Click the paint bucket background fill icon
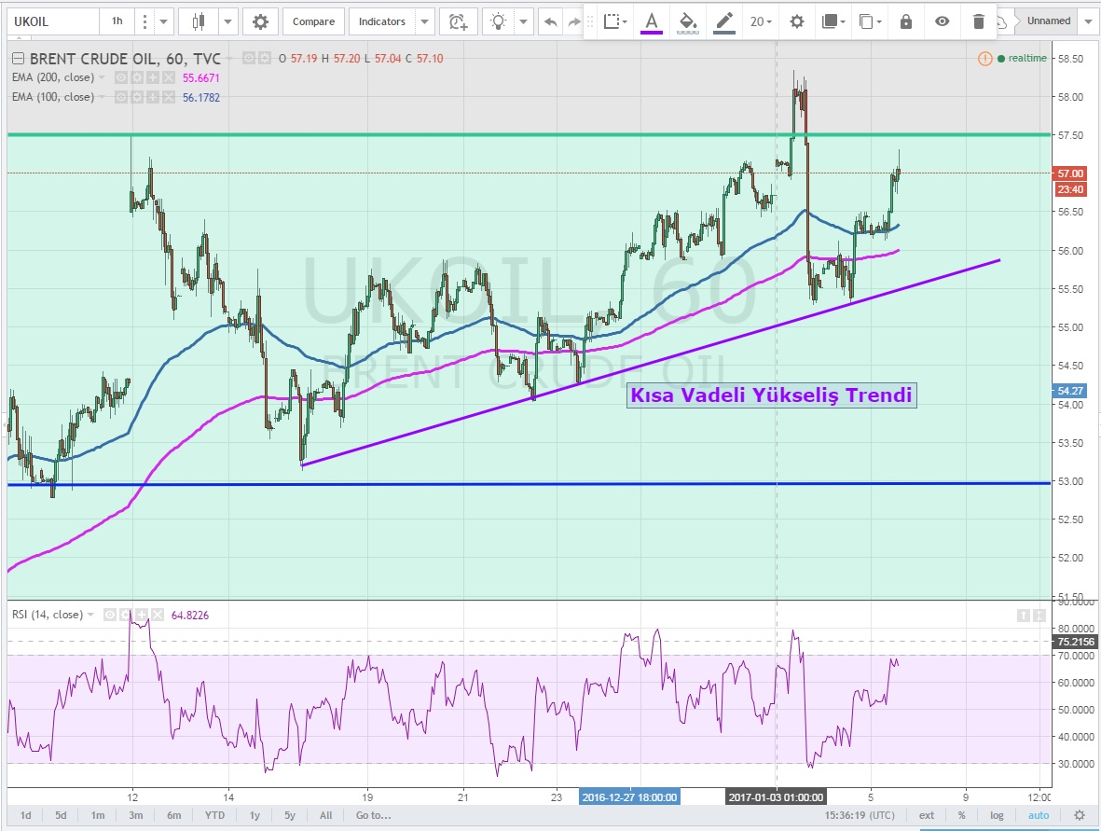1101x831 pixels. tap(687, 21)
